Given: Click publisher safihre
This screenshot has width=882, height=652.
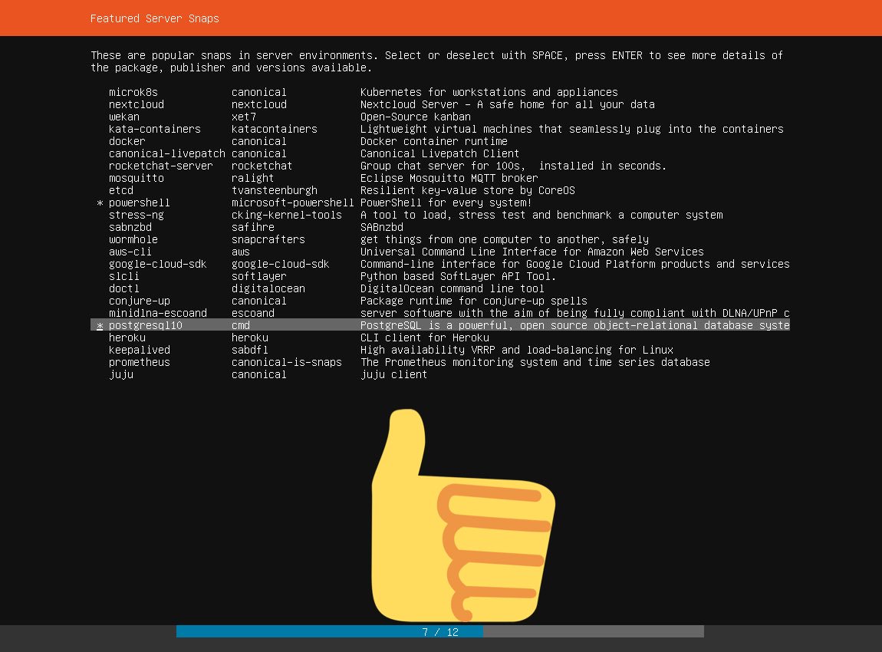Looking at the screenshot, I should [252, 227].
